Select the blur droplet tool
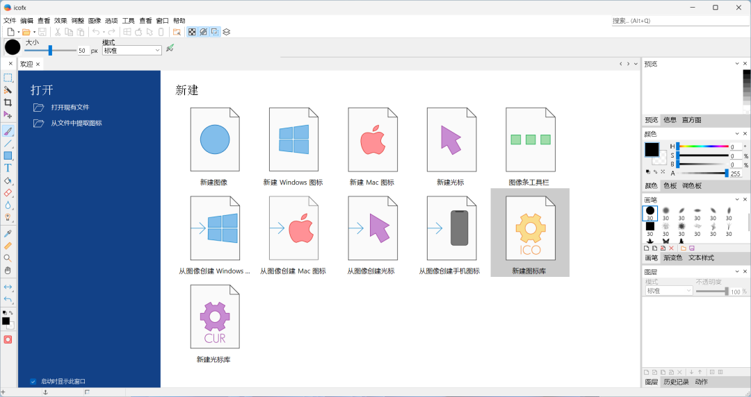This screenshot has height=397, width=751. coord(8,205)
